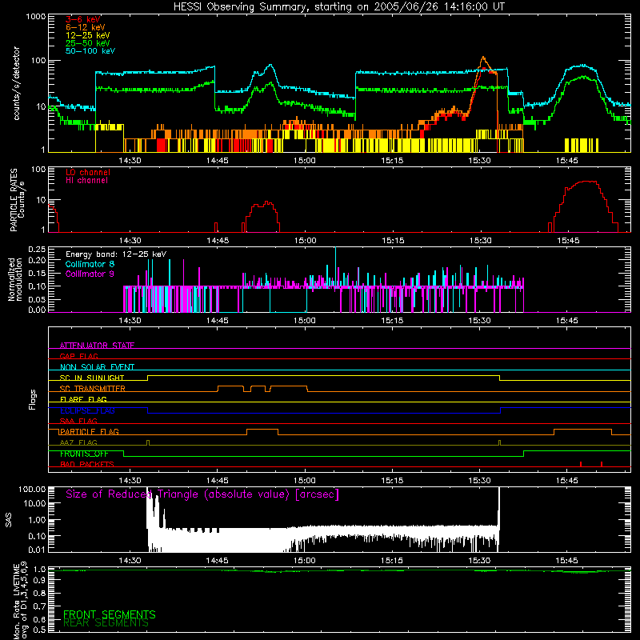Screen dimensions: 640x640
Task: Click the 'GAP FLAG' label
Action: coord(78,356)
